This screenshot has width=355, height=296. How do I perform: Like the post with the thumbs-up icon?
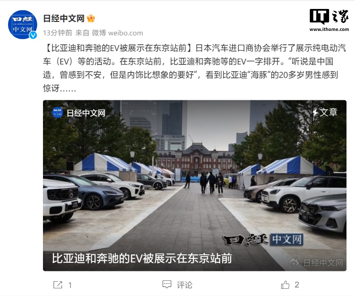pos(285,285)
